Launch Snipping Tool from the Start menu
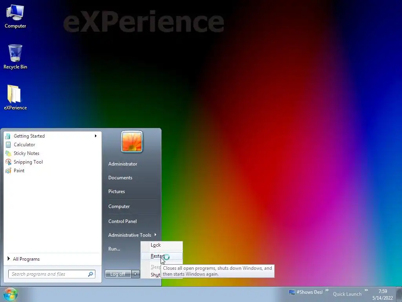Image resolution: width=402 pixels, height=302 pixels. [x=53, y=162]
